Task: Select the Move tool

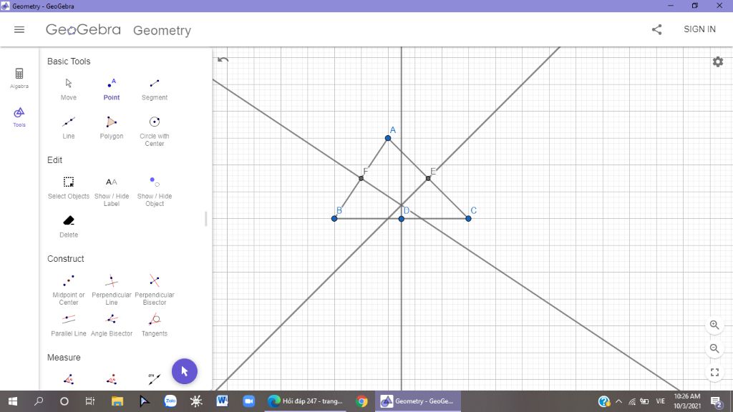Action: (68, 89)
